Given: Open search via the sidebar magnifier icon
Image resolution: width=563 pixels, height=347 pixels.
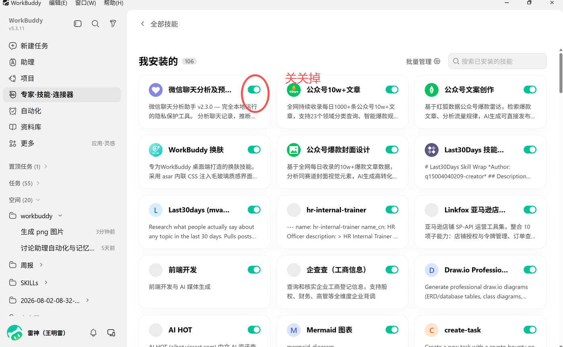Looking at the screenshot, I should [95, 24].
